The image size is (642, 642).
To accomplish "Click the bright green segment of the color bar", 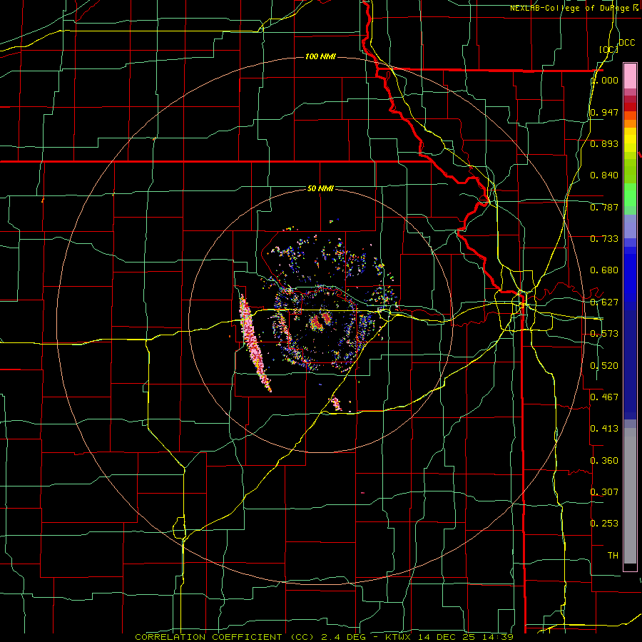I will click(x=630, y=195).
